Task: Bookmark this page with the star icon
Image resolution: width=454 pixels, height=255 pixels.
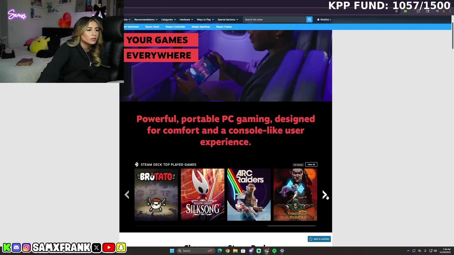Action: (396, 11)
